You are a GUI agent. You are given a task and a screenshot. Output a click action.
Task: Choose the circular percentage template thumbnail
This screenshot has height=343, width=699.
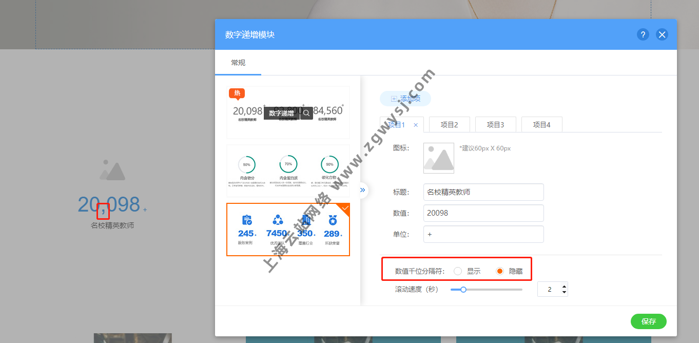tap(288, 171)
